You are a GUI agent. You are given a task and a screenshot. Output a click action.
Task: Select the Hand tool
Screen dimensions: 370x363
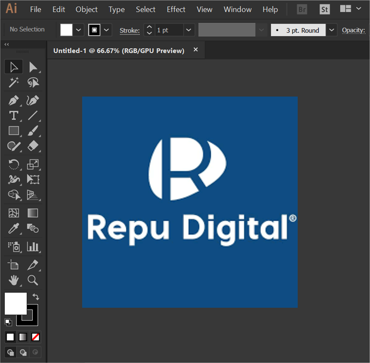coord(14,280)
